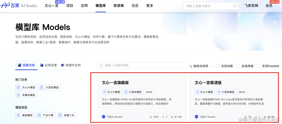
Task: Filter by 创意工坊 model type
Action: coord(67,115)
